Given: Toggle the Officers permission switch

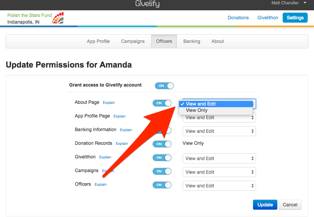Looking at the screenshot, I should pos(162,185).
